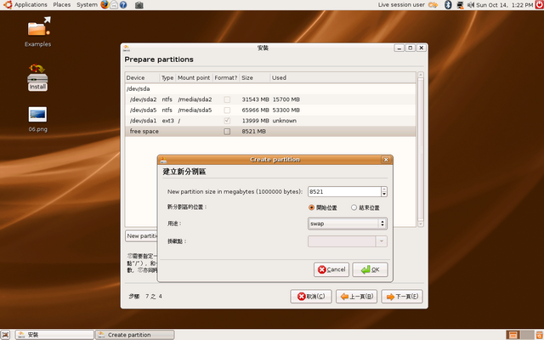
Task: Toggle format checkbox for /dev/sda5
Action: pos(227,110)
